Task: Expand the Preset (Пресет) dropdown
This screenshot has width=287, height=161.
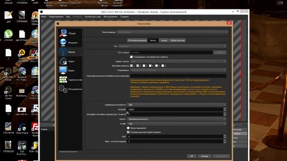Action: [x=176, y=119]
